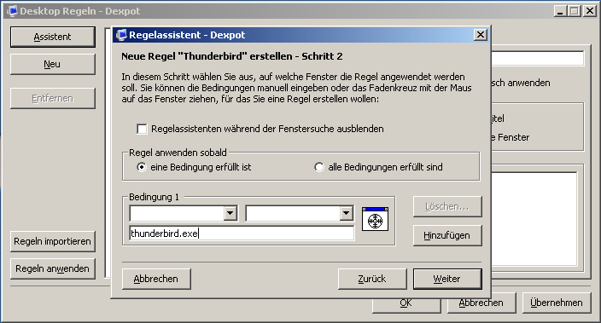The width and height of the screenshot is (601, 323).
Task: Click Entfernen in the Desktop Regeln window
Action: click(53, 98)
